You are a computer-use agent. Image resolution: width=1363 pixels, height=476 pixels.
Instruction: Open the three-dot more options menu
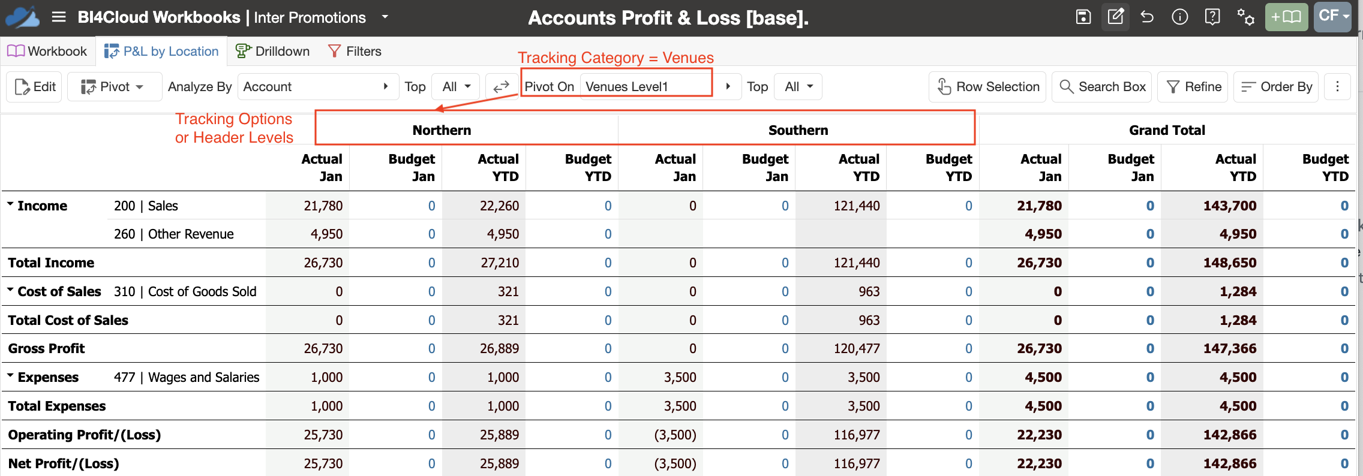(x=1337, y=87)
